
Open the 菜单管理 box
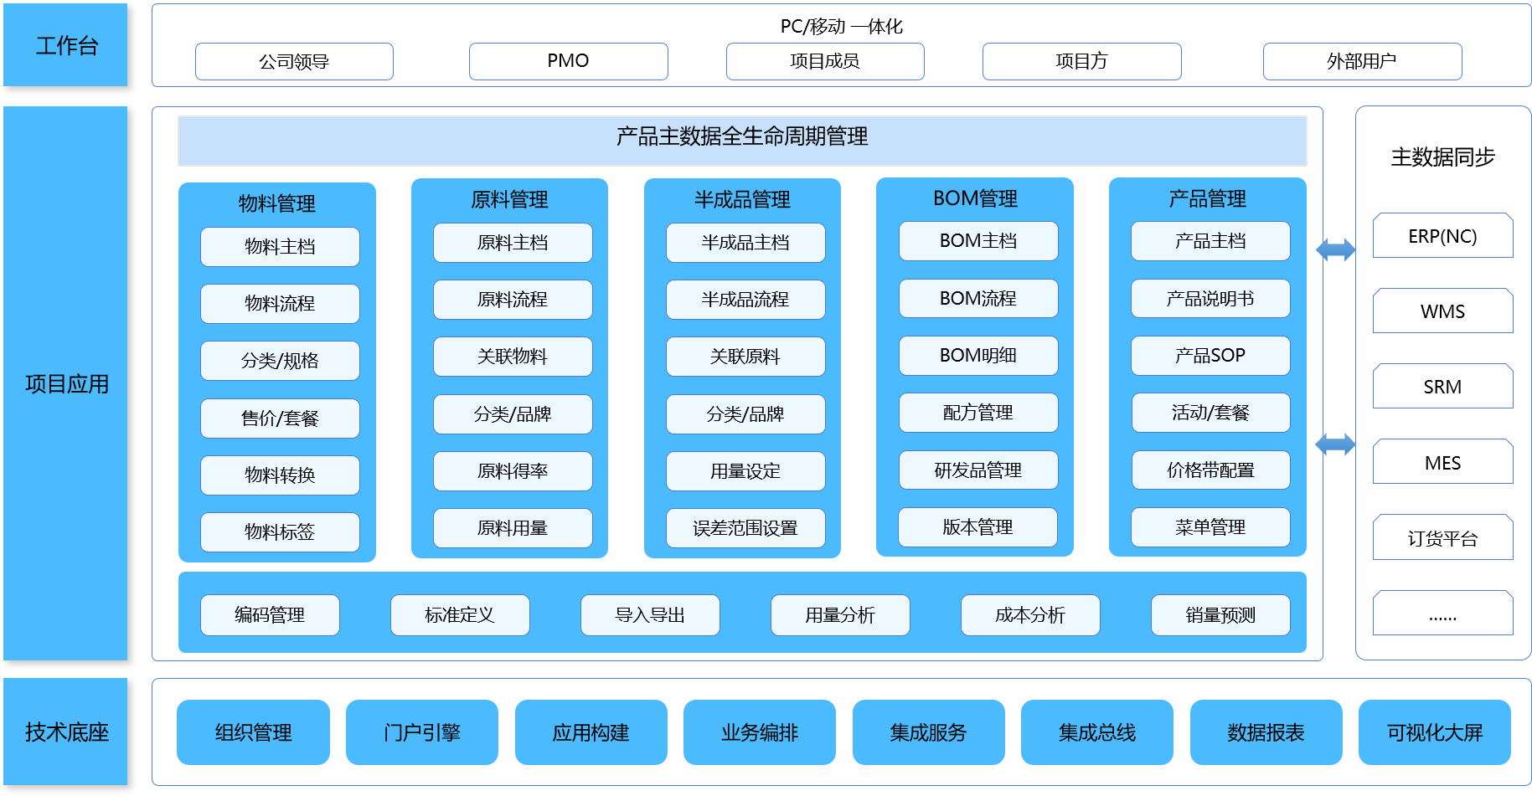1210,527
